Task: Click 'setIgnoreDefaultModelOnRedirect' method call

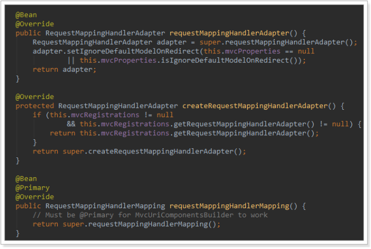Action: (x=133, y=51)
